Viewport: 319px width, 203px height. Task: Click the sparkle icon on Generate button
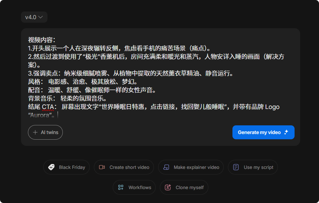[286, 132]
